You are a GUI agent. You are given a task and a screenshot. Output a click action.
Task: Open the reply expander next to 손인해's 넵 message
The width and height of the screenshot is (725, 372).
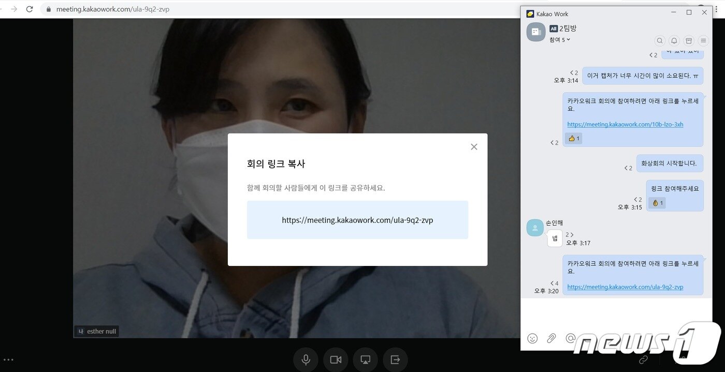pyautogui.click(x=570, y=234)
